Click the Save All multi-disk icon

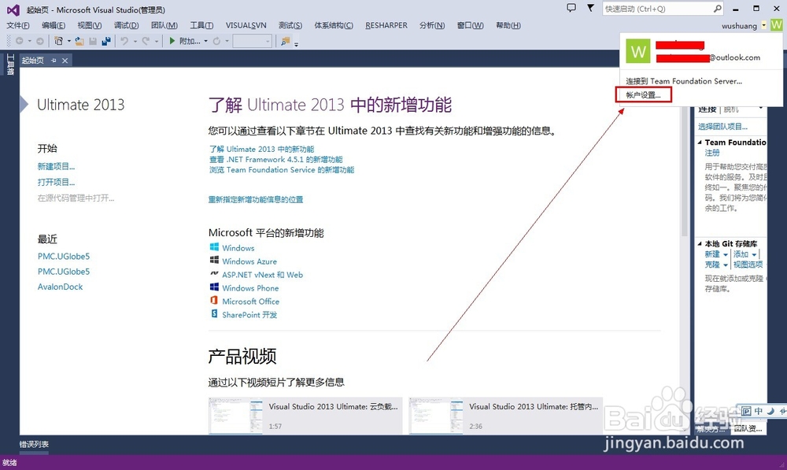[106, 41]
